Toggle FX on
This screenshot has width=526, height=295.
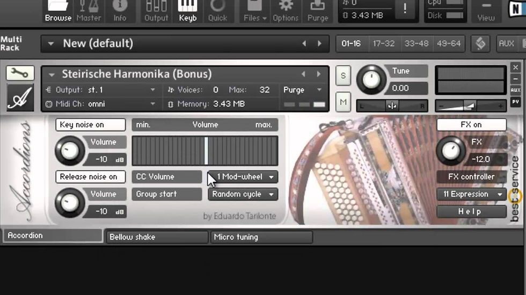471,125
